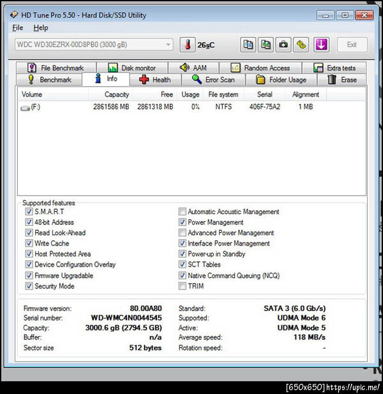Image resolution: width=383 pixels, height=394 pixels.
Task: Click the Free column header
Action: 154,94
